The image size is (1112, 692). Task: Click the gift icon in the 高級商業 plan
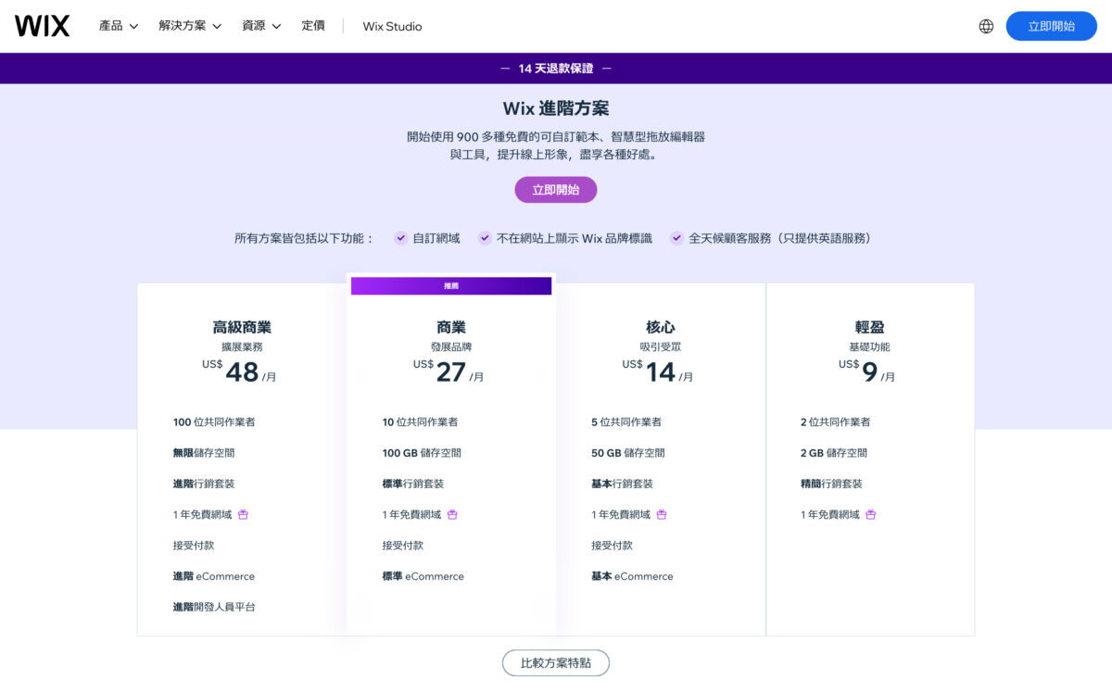point(244,514)
